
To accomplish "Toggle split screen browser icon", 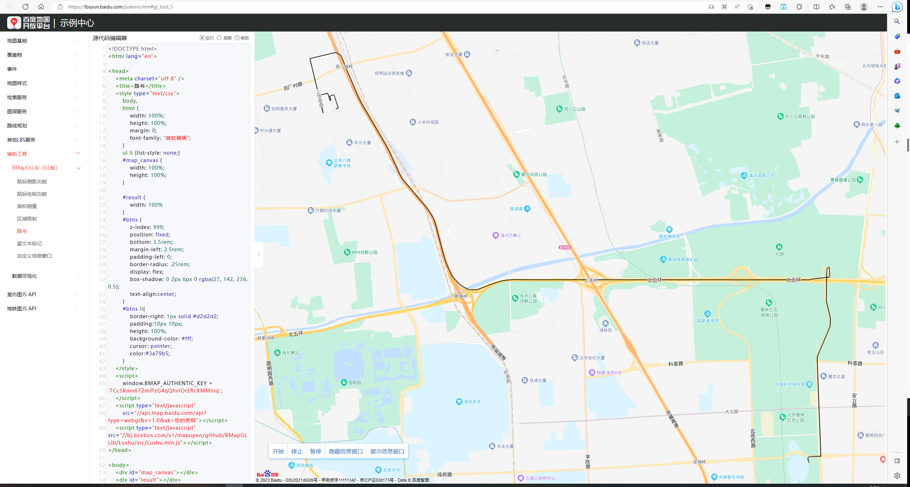I will [x=816, y=7].
